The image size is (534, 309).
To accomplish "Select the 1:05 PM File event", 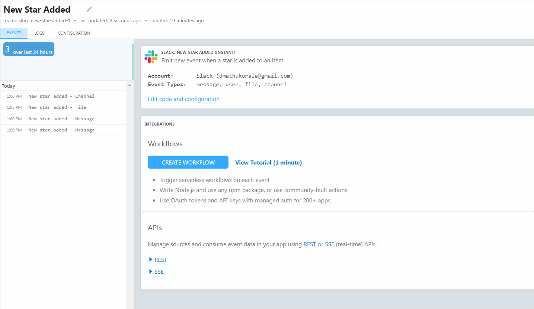I will click(x=63, y=107).
